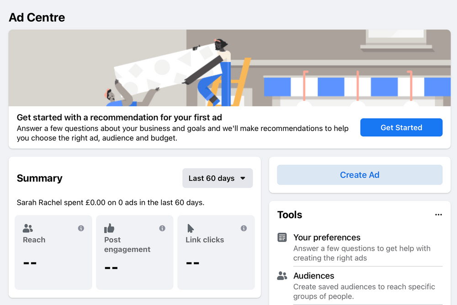This screenshot has width=457, height=305.
Task: Open Audiences to create saved audiences
Action: click(x=314, y=276)
